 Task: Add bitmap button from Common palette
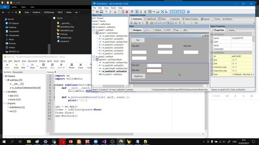[136, 23]
